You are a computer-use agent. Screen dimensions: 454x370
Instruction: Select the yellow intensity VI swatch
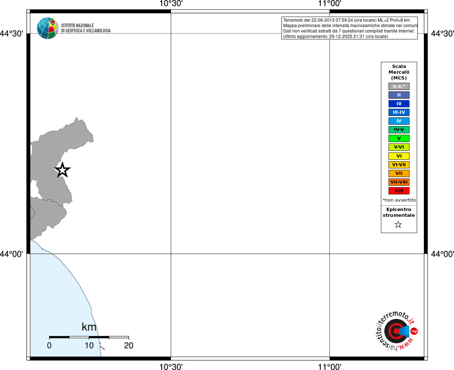[399, 156]
